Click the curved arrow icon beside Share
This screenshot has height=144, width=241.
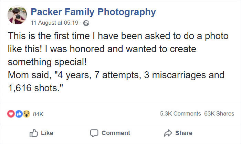coord(168,133)
